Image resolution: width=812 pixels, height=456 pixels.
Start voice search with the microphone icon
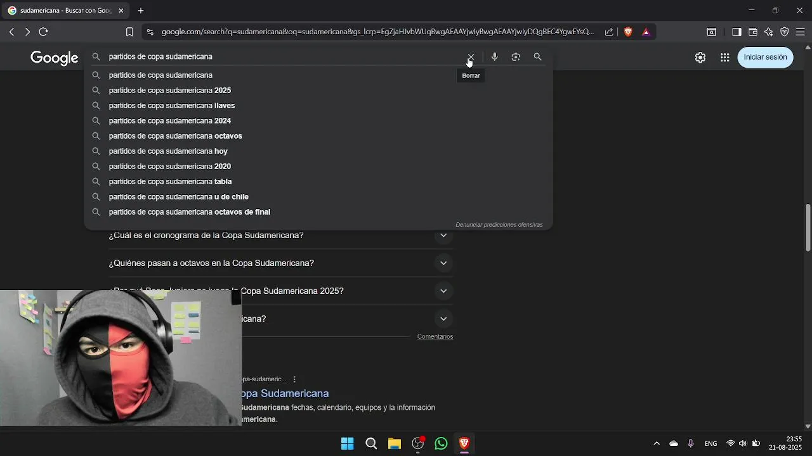pos(495,57)
